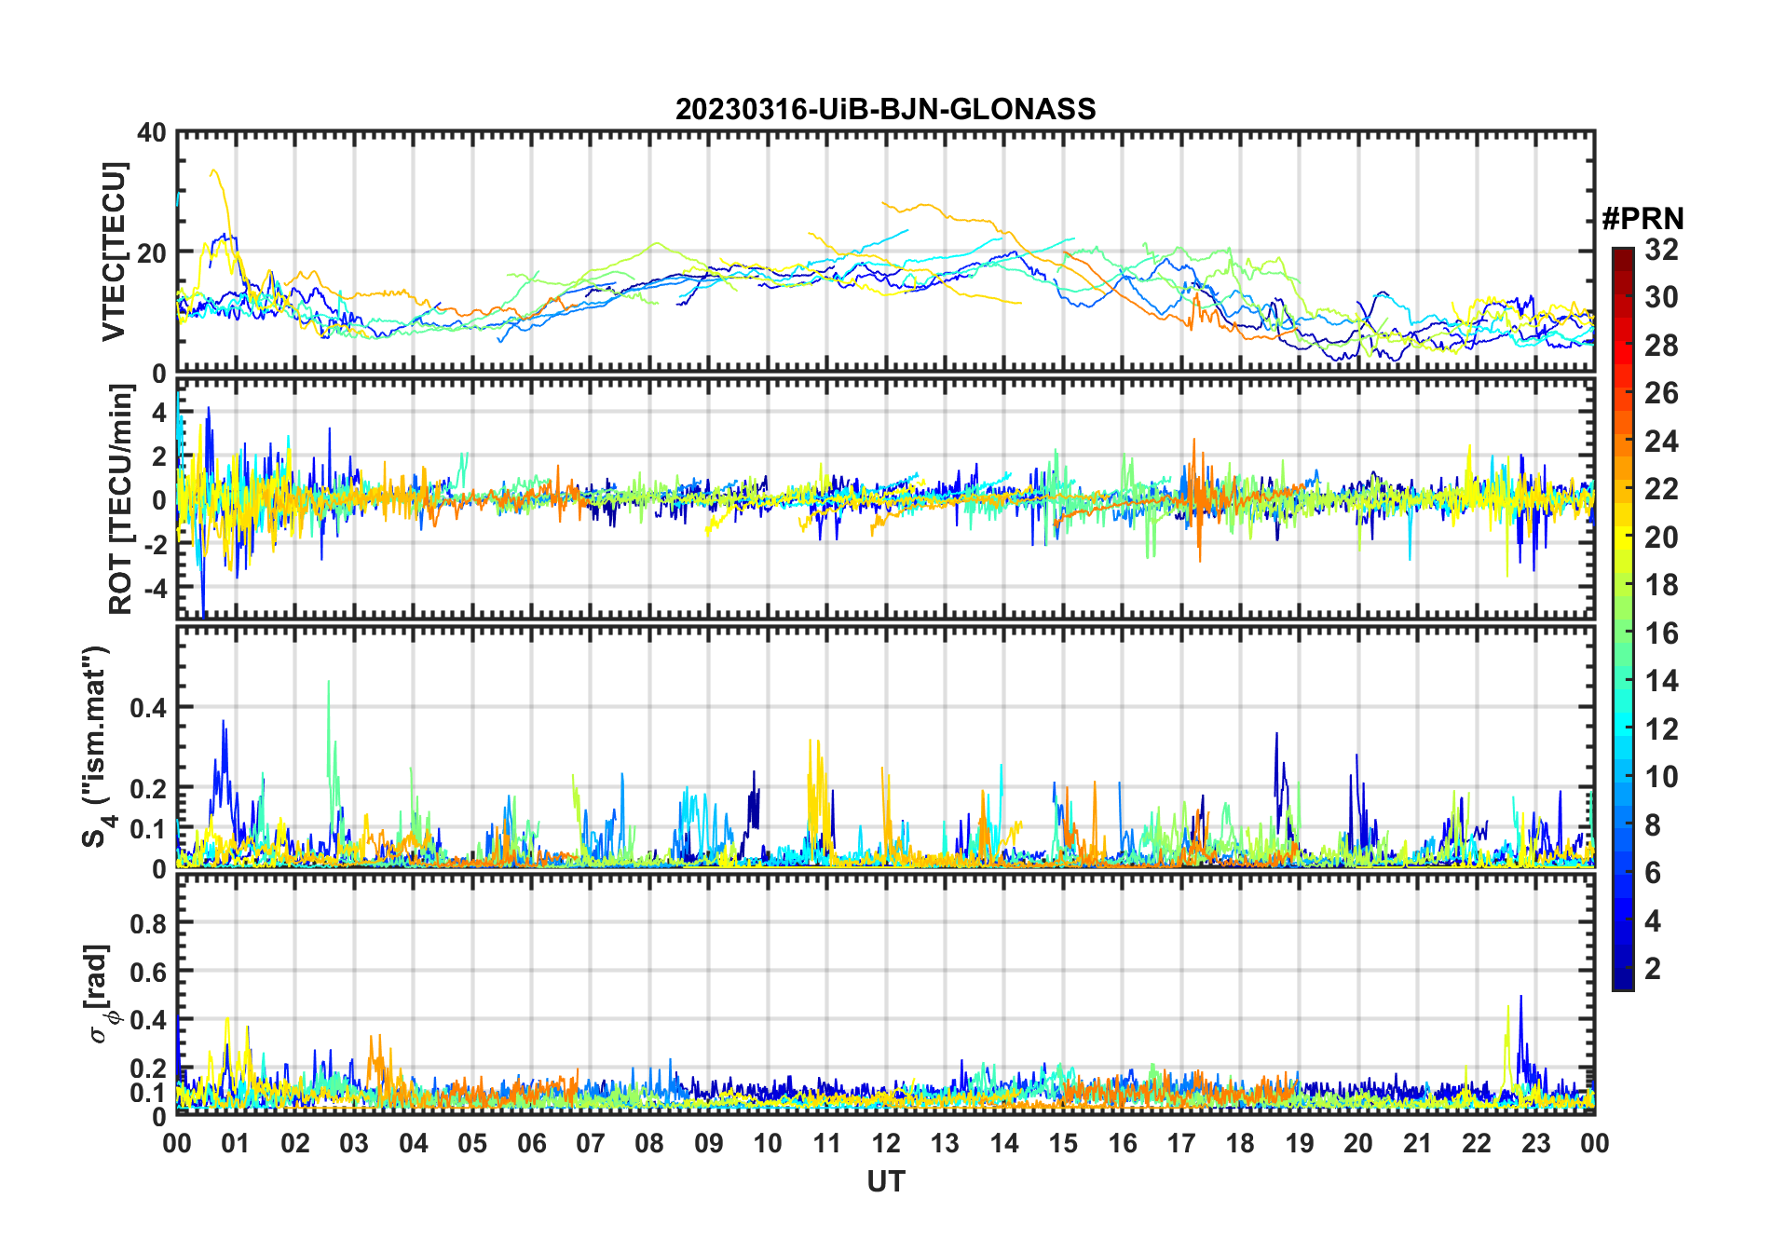Click the ROT [TECU/min] axis label
The width and height of the screenshot is (1772, 1239).
[120, 499]
